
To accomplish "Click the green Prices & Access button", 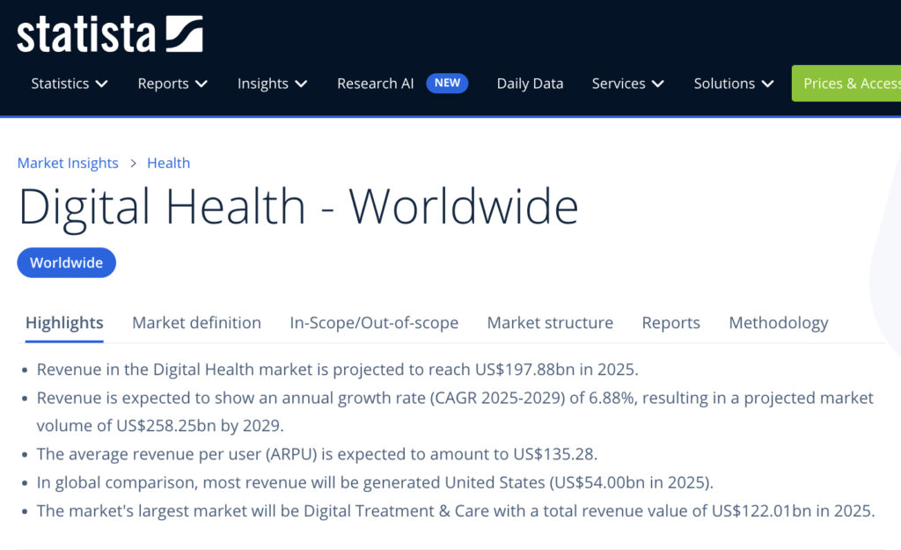I will click(x=846, y=84).
